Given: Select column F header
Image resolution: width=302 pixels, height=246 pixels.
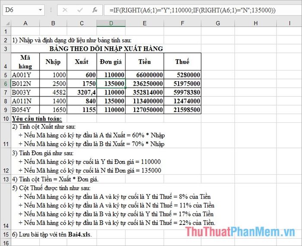Looking at the screenshot, I should tap(182, 23).
